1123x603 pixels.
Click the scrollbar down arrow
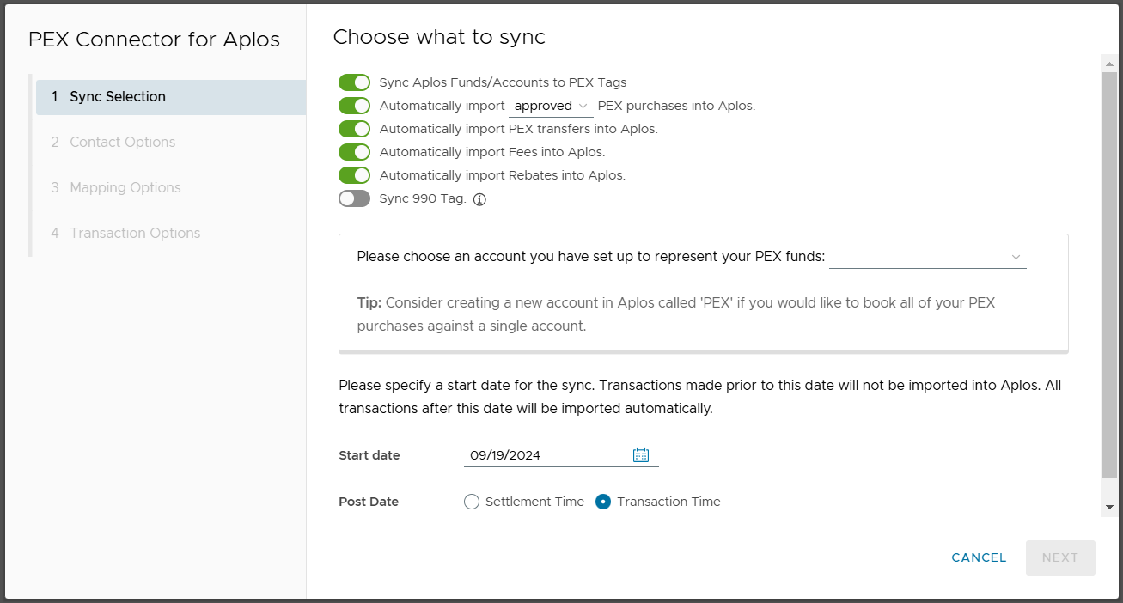pyautogui.click(x=1109, y=508)
